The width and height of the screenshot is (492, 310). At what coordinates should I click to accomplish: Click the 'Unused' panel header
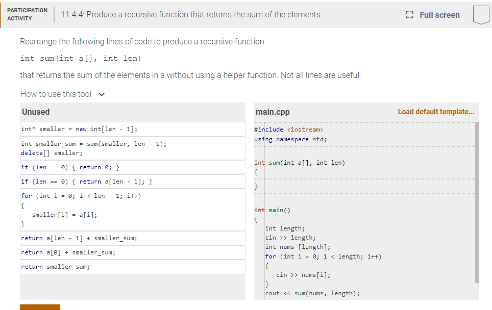(36, 112)
